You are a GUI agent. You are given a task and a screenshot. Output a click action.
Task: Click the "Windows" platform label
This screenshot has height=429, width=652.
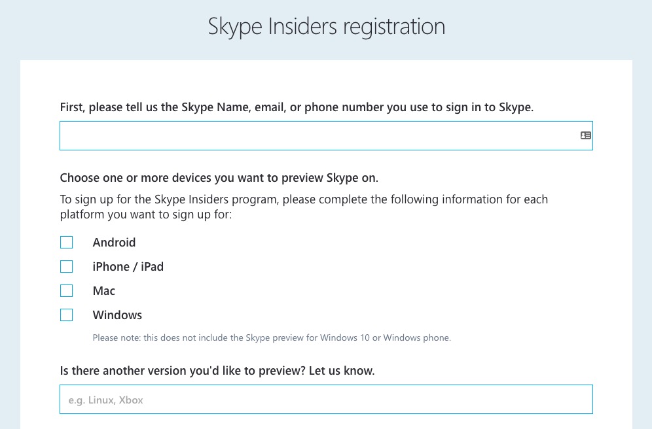[117, 315]
